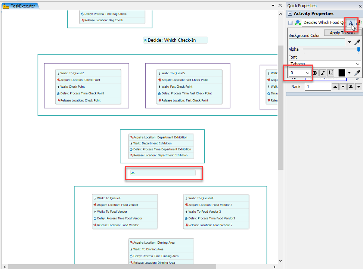Click the Decide activity icon in properties

(x=298, y=23)
